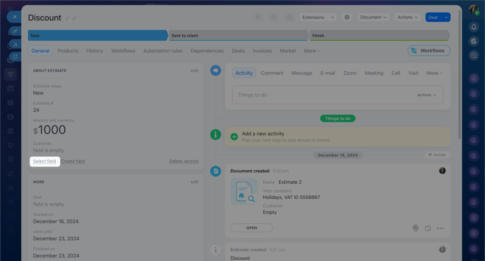This screenshot has width=485, height=261.
Task: Print the document using the printer icon
Action: click(416, 228)
